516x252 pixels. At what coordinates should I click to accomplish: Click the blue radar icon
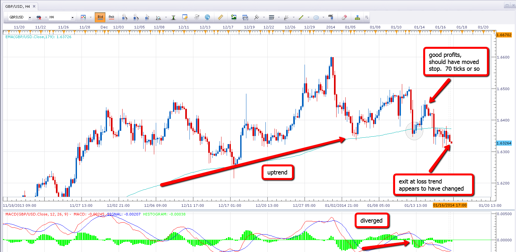(x=208, y=17)
